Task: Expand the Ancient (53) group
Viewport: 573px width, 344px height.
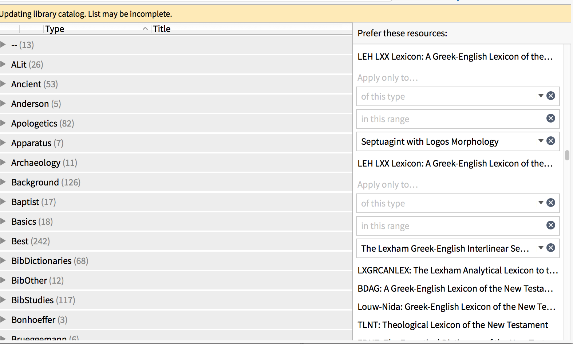Action: (x=3, y=84)
